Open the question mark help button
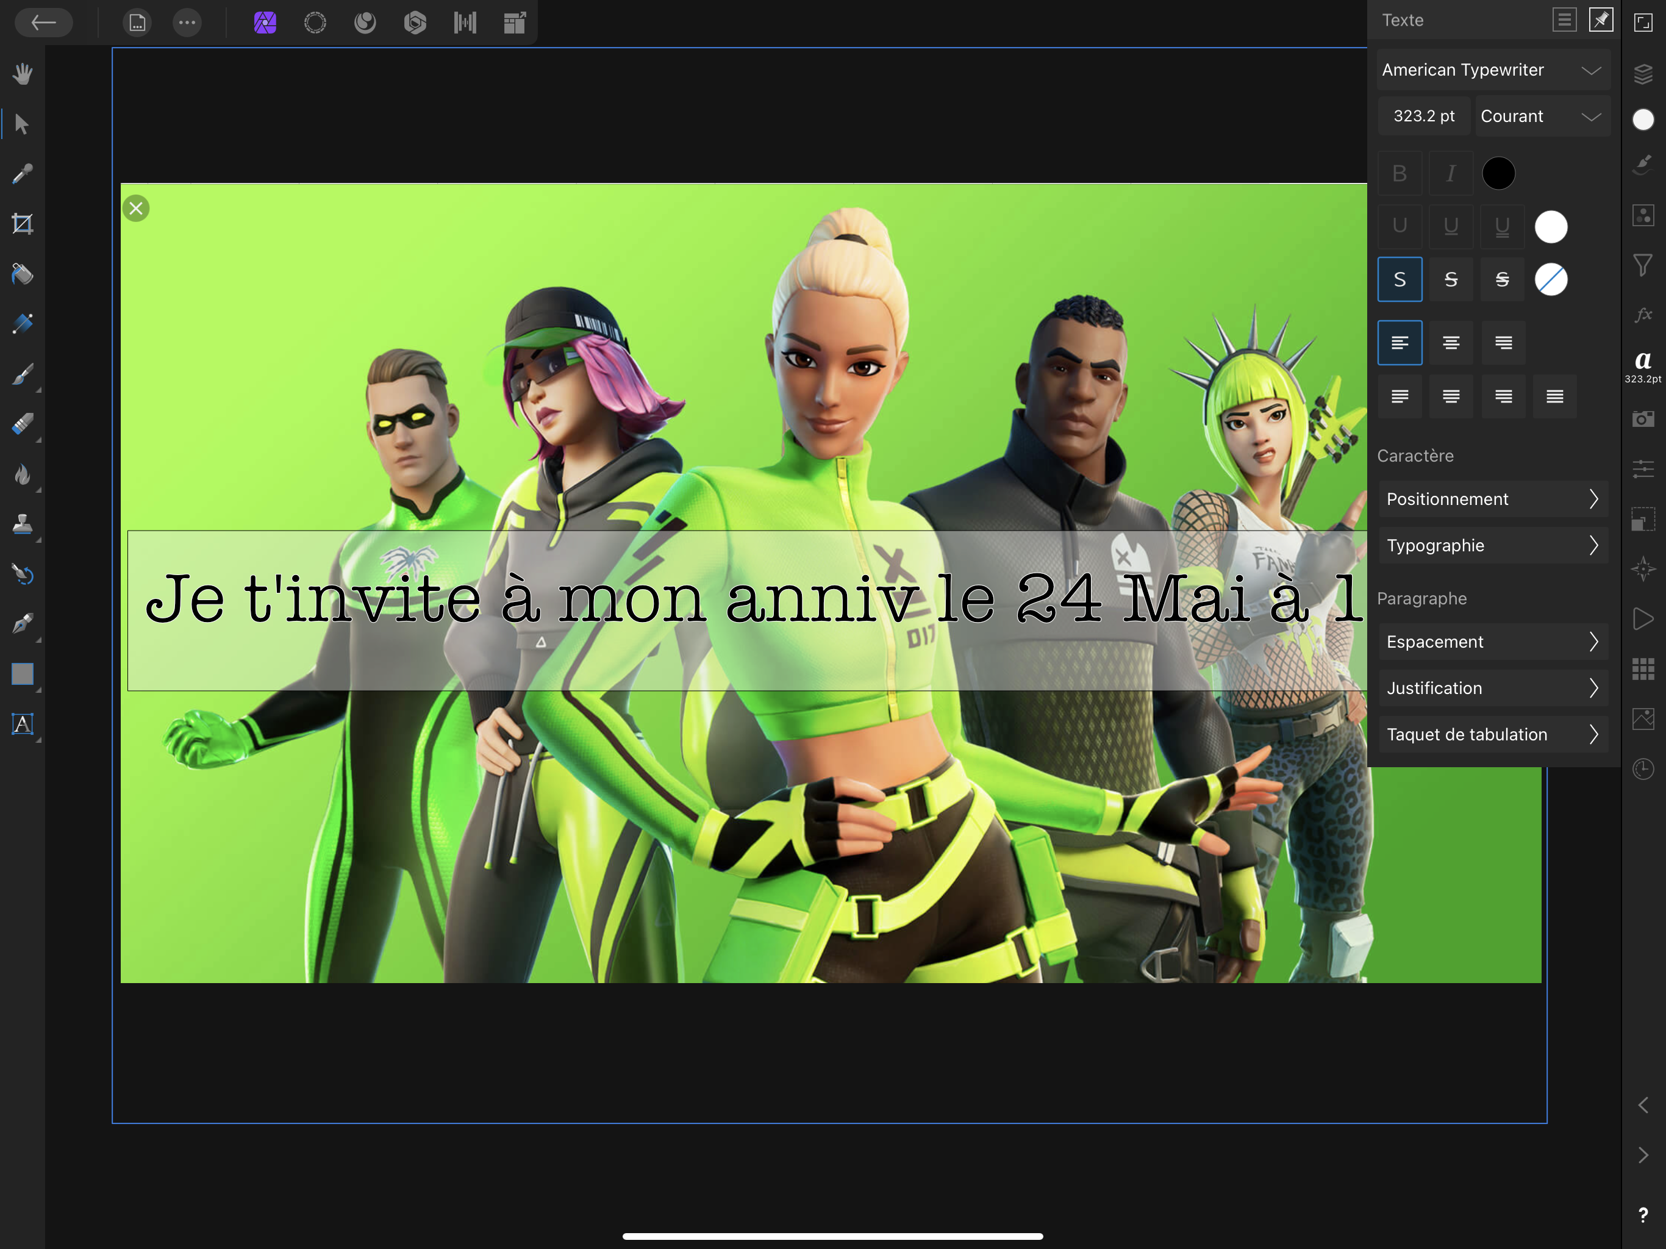This screenshot has width=1666, height=1249. [1643, 1214]
